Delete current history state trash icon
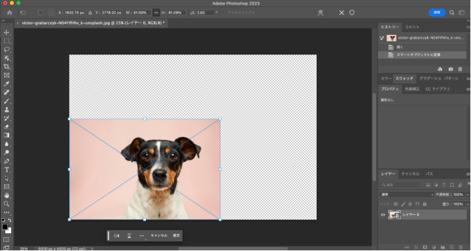Image resolution: width=471 pixels, height=251 pixels. 460,69
